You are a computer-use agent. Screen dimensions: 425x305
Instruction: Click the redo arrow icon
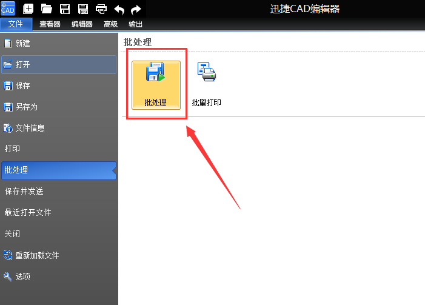click(x=136, y=8)
